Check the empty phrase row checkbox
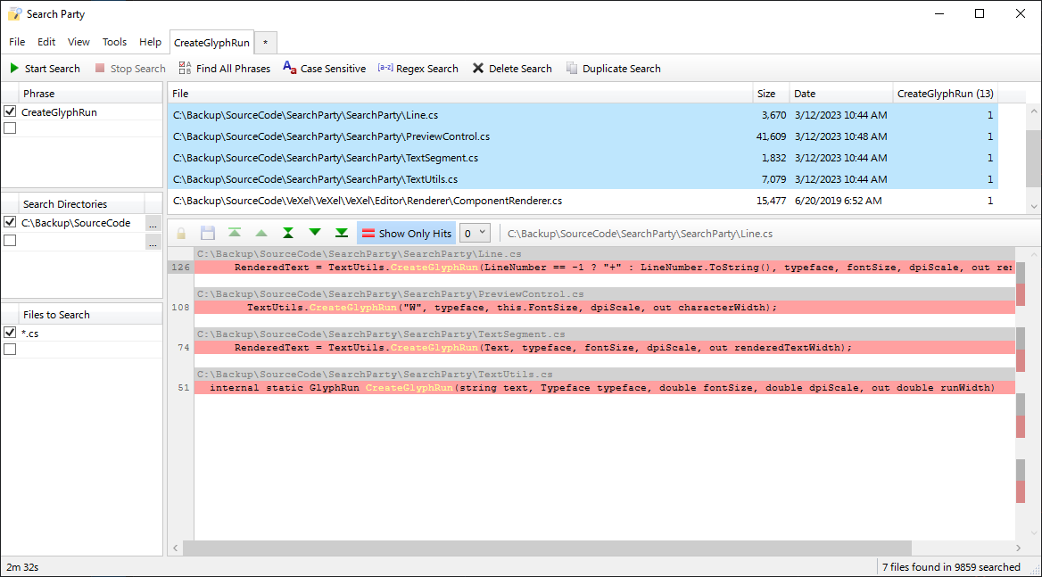 [x=10, y=128]
